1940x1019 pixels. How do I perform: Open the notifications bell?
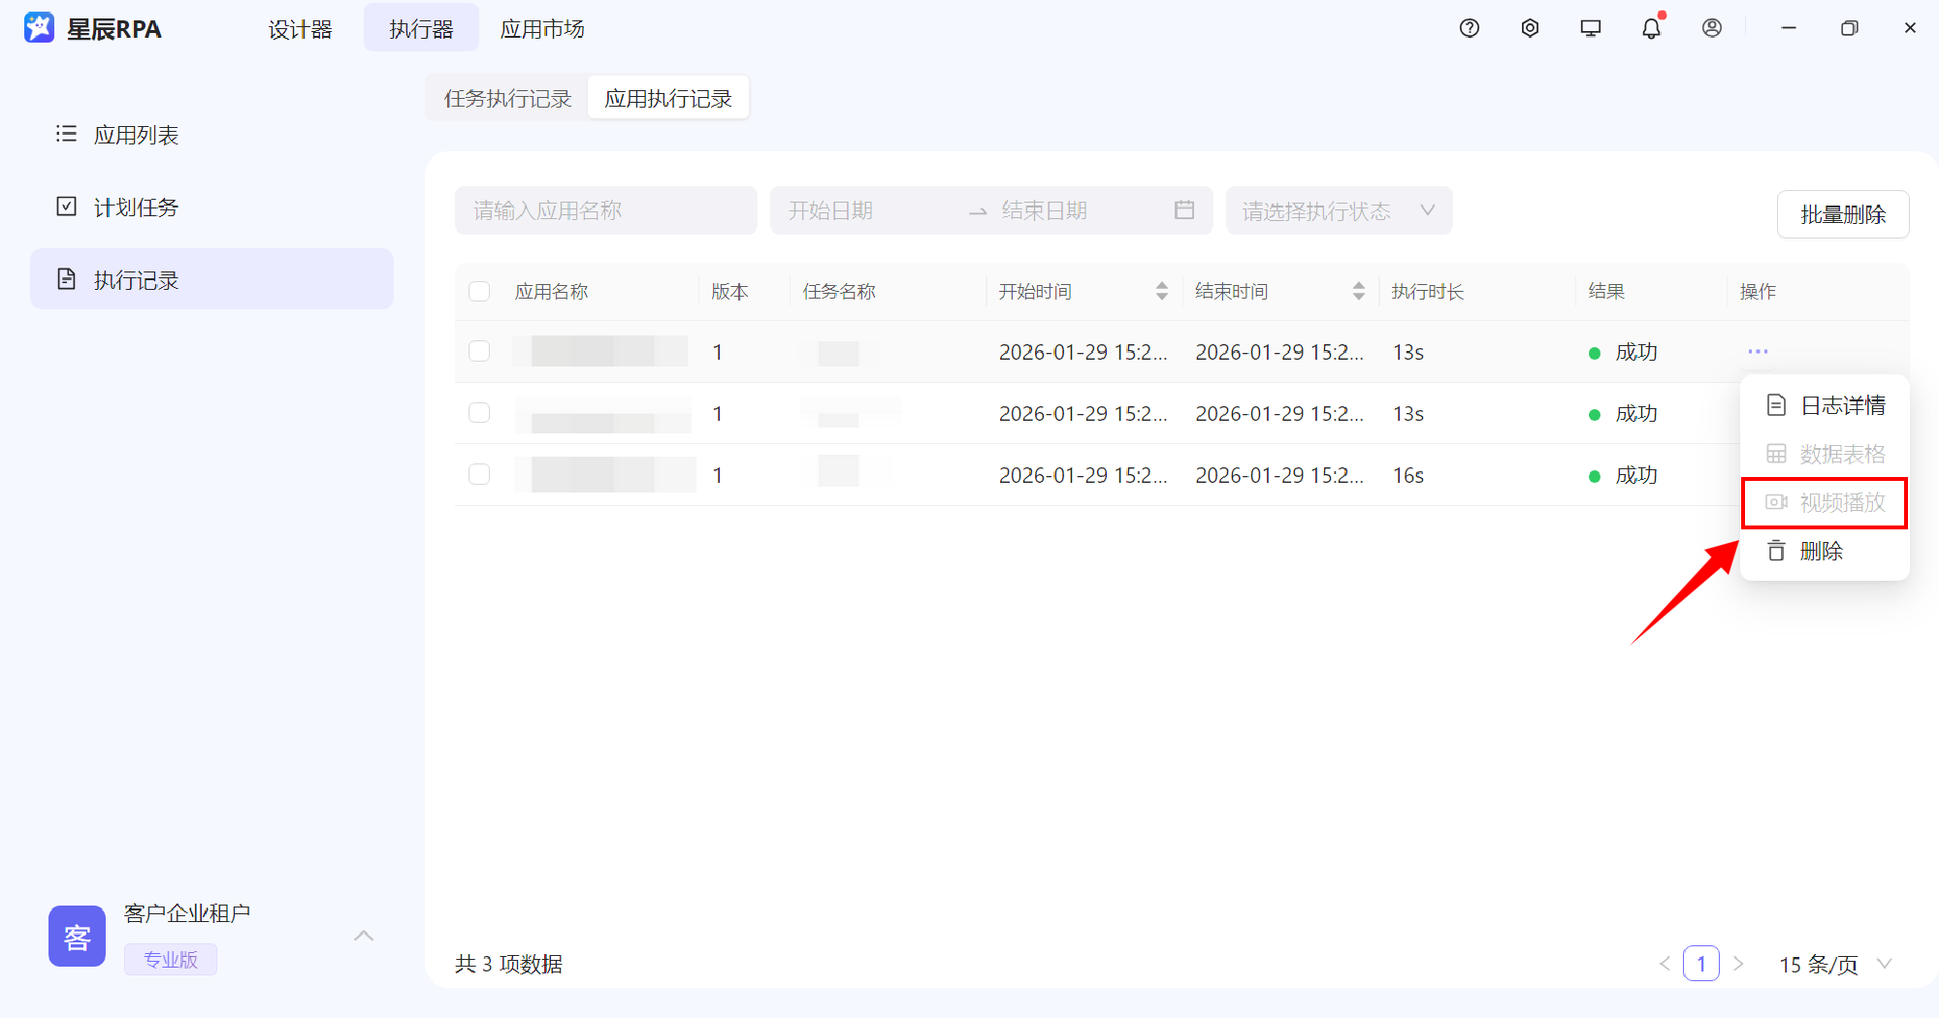tap(1651, 28)
